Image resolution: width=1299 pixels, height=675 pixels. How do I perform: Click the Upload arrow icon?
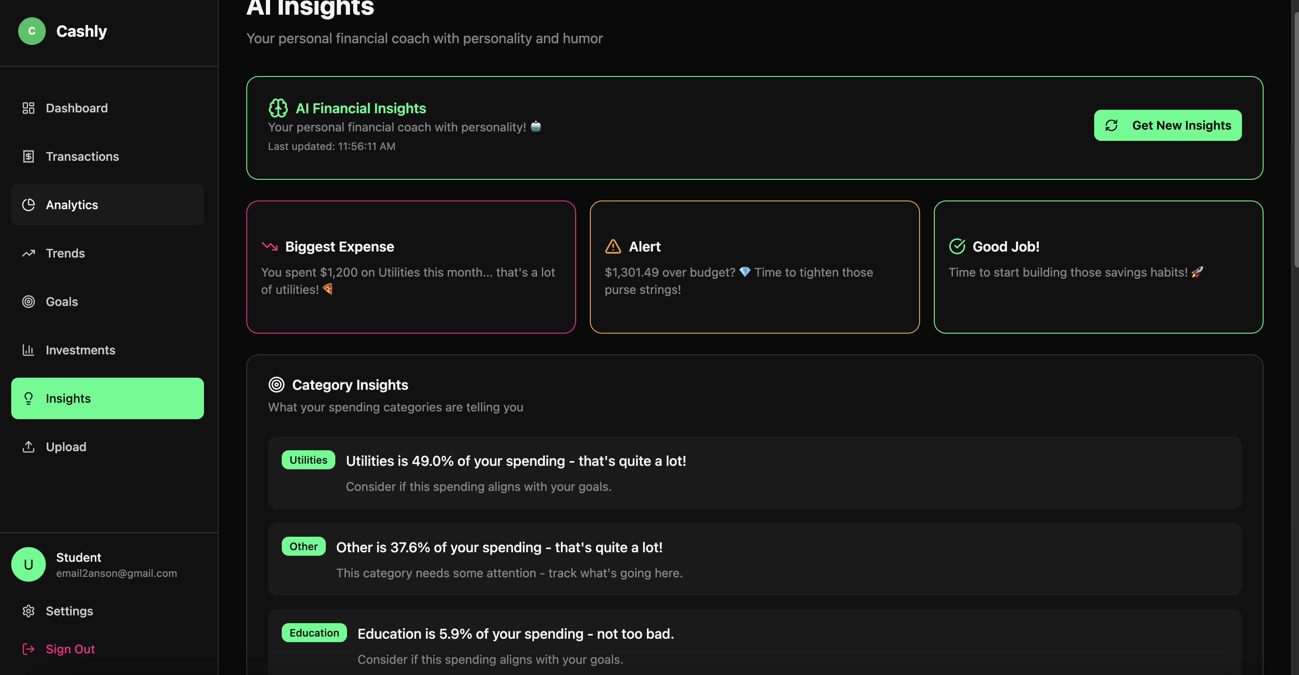[x=28, y=447]
